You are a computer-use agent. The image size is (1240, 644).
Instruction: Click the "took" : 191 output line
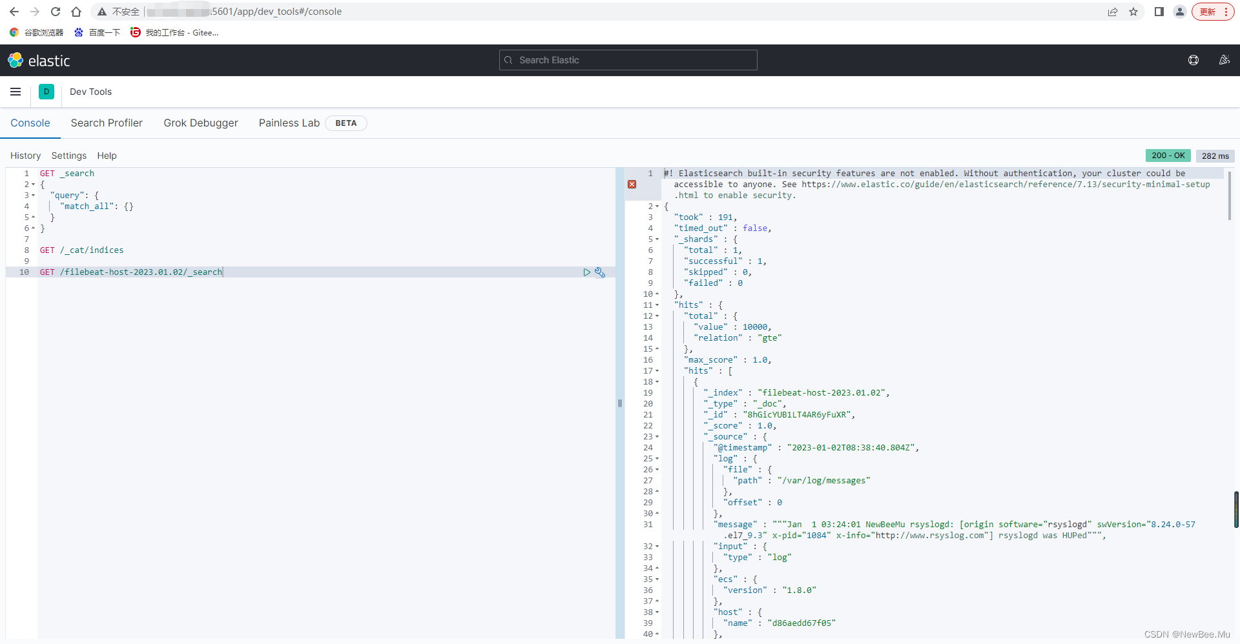coord(705,217)
